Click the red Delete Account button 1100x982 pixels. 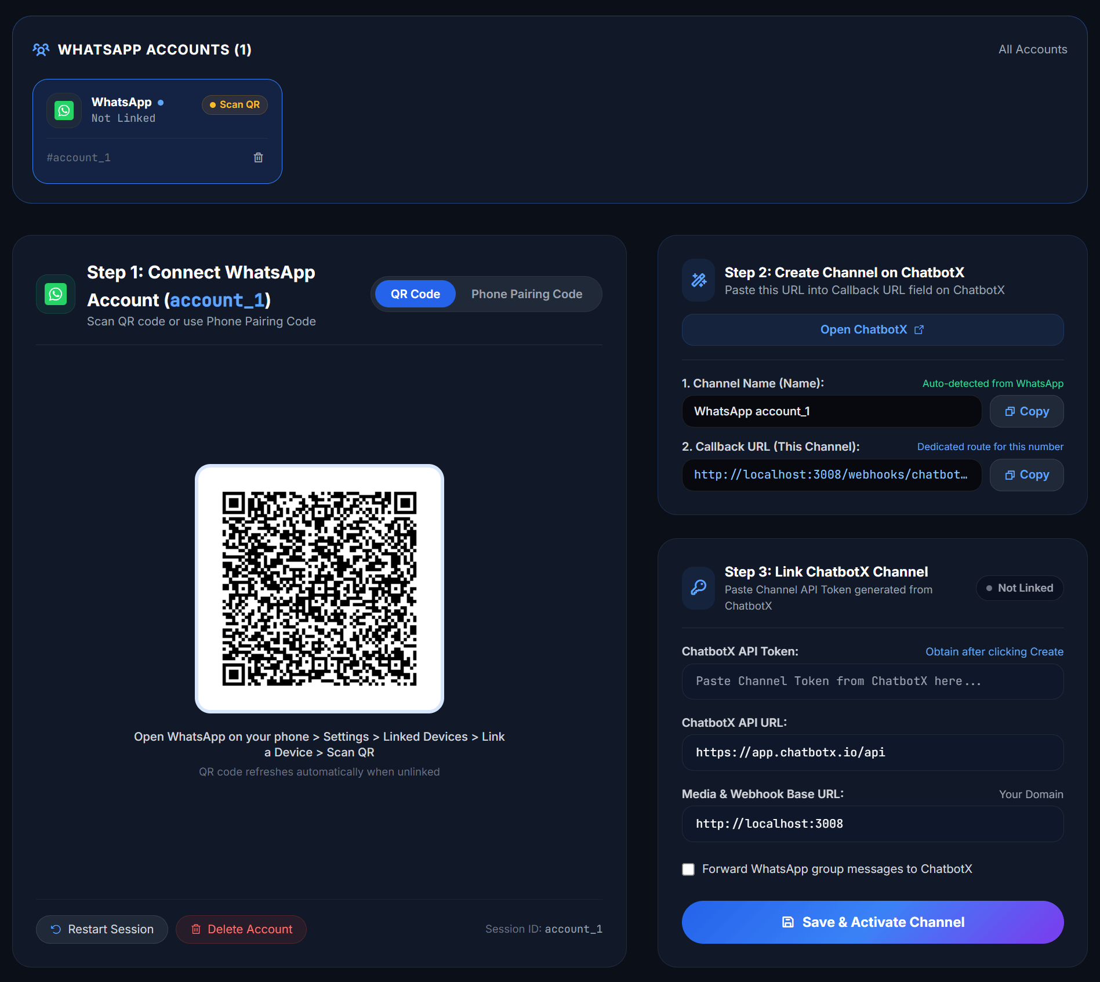pyautogui.click(x=241, y=929)
